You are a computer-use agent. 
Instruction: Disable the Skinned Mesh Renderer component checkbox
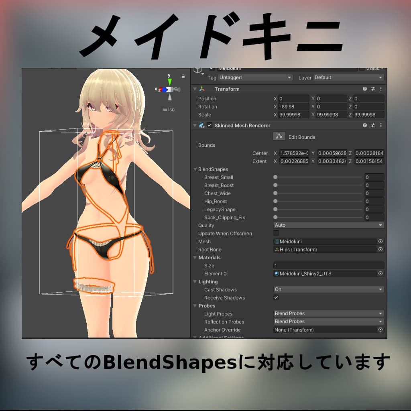[209, 125]
